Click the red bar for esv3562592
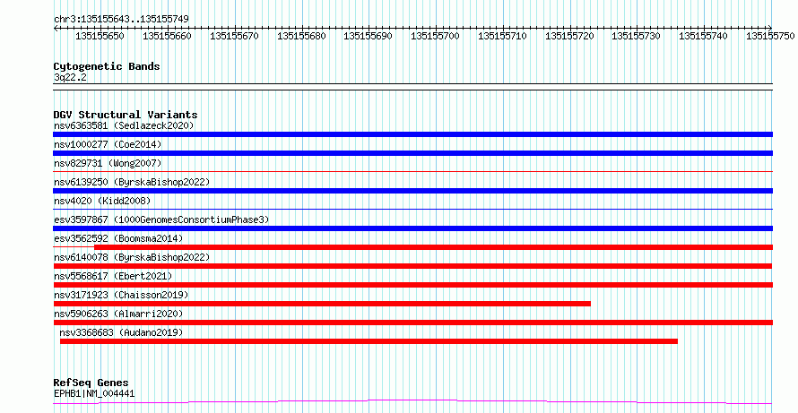Viewport: 798px width, 413px height. click(434, 247)
